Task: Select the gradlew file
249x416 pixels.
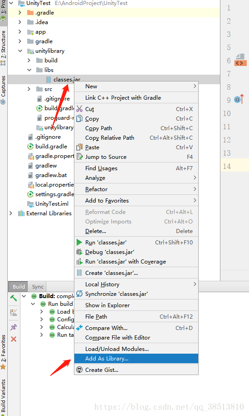Action: (46, 166)
